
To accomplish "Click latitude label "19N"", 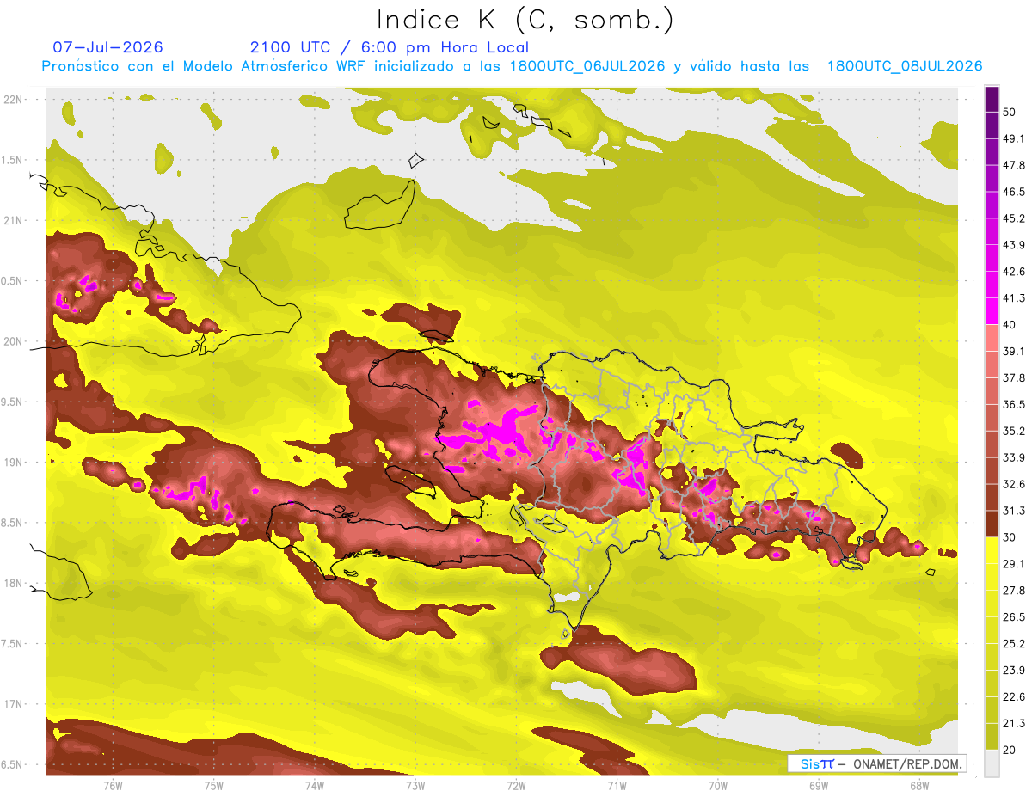I will 15,462.
